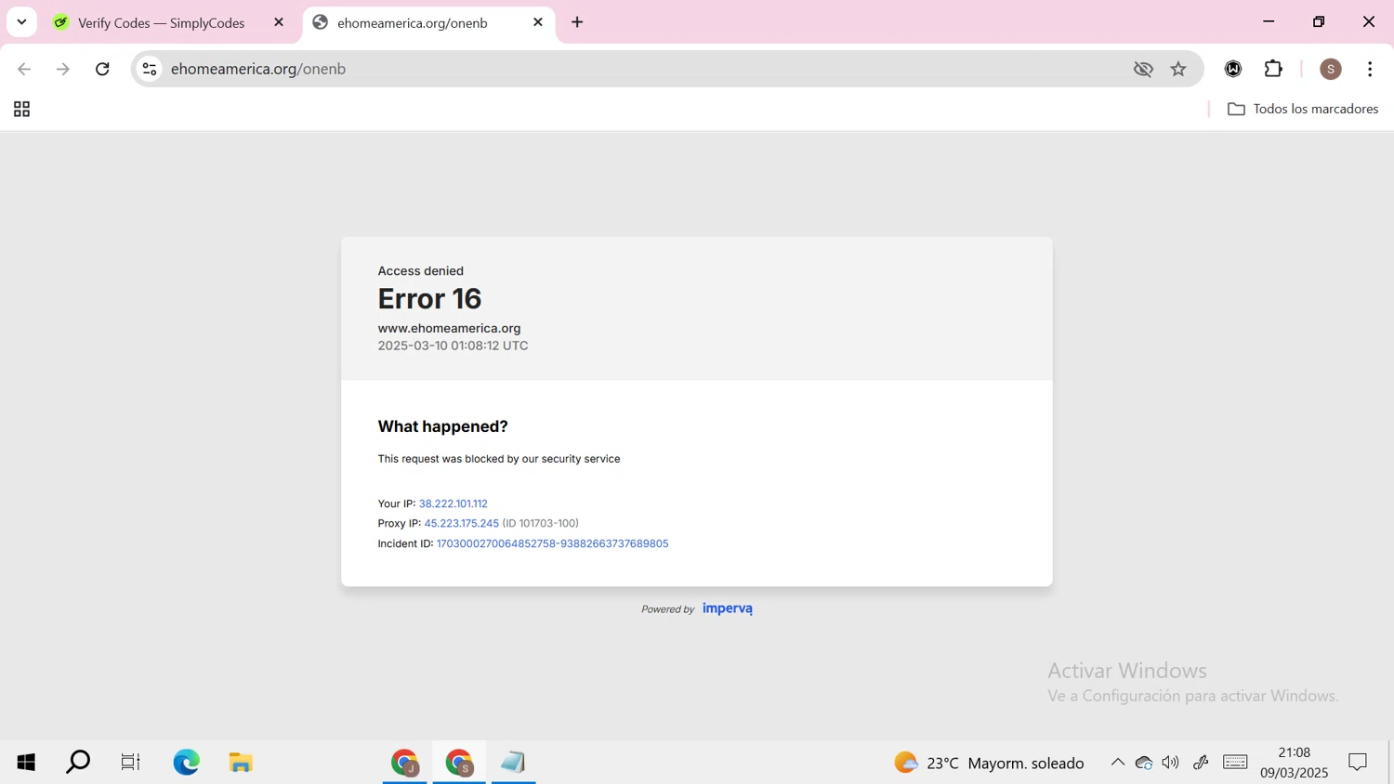Screen dimensions: 1394x784
Task: Open the Chrome profile avatar
Action: coord(1331,69)
